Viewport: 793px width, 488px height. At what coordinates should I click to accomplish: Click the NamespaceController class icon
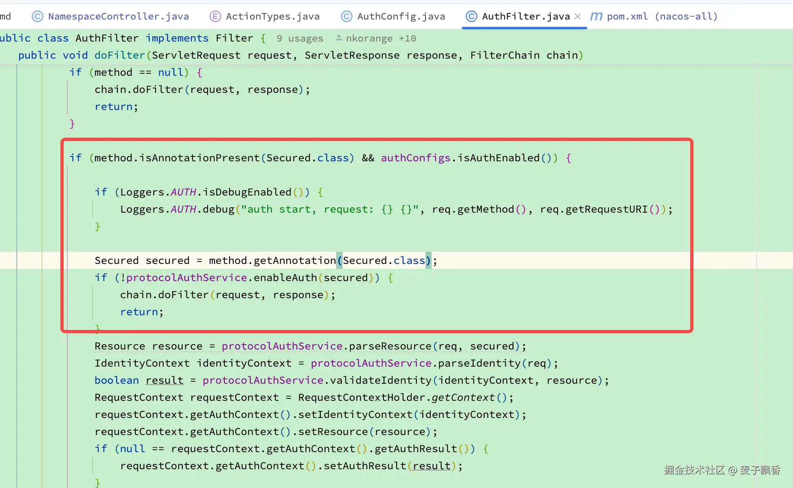click(38, 16)
